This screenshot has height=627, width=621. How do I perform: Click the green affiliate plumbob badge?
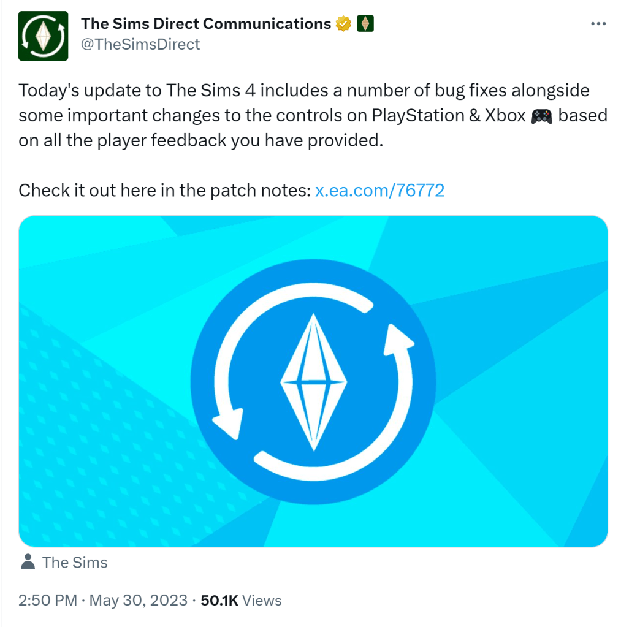click(365, 24)
